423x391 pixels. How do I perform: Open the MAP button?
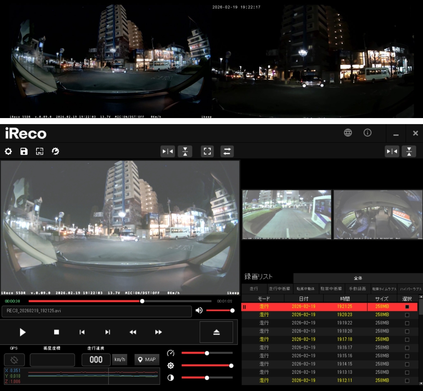147,360
